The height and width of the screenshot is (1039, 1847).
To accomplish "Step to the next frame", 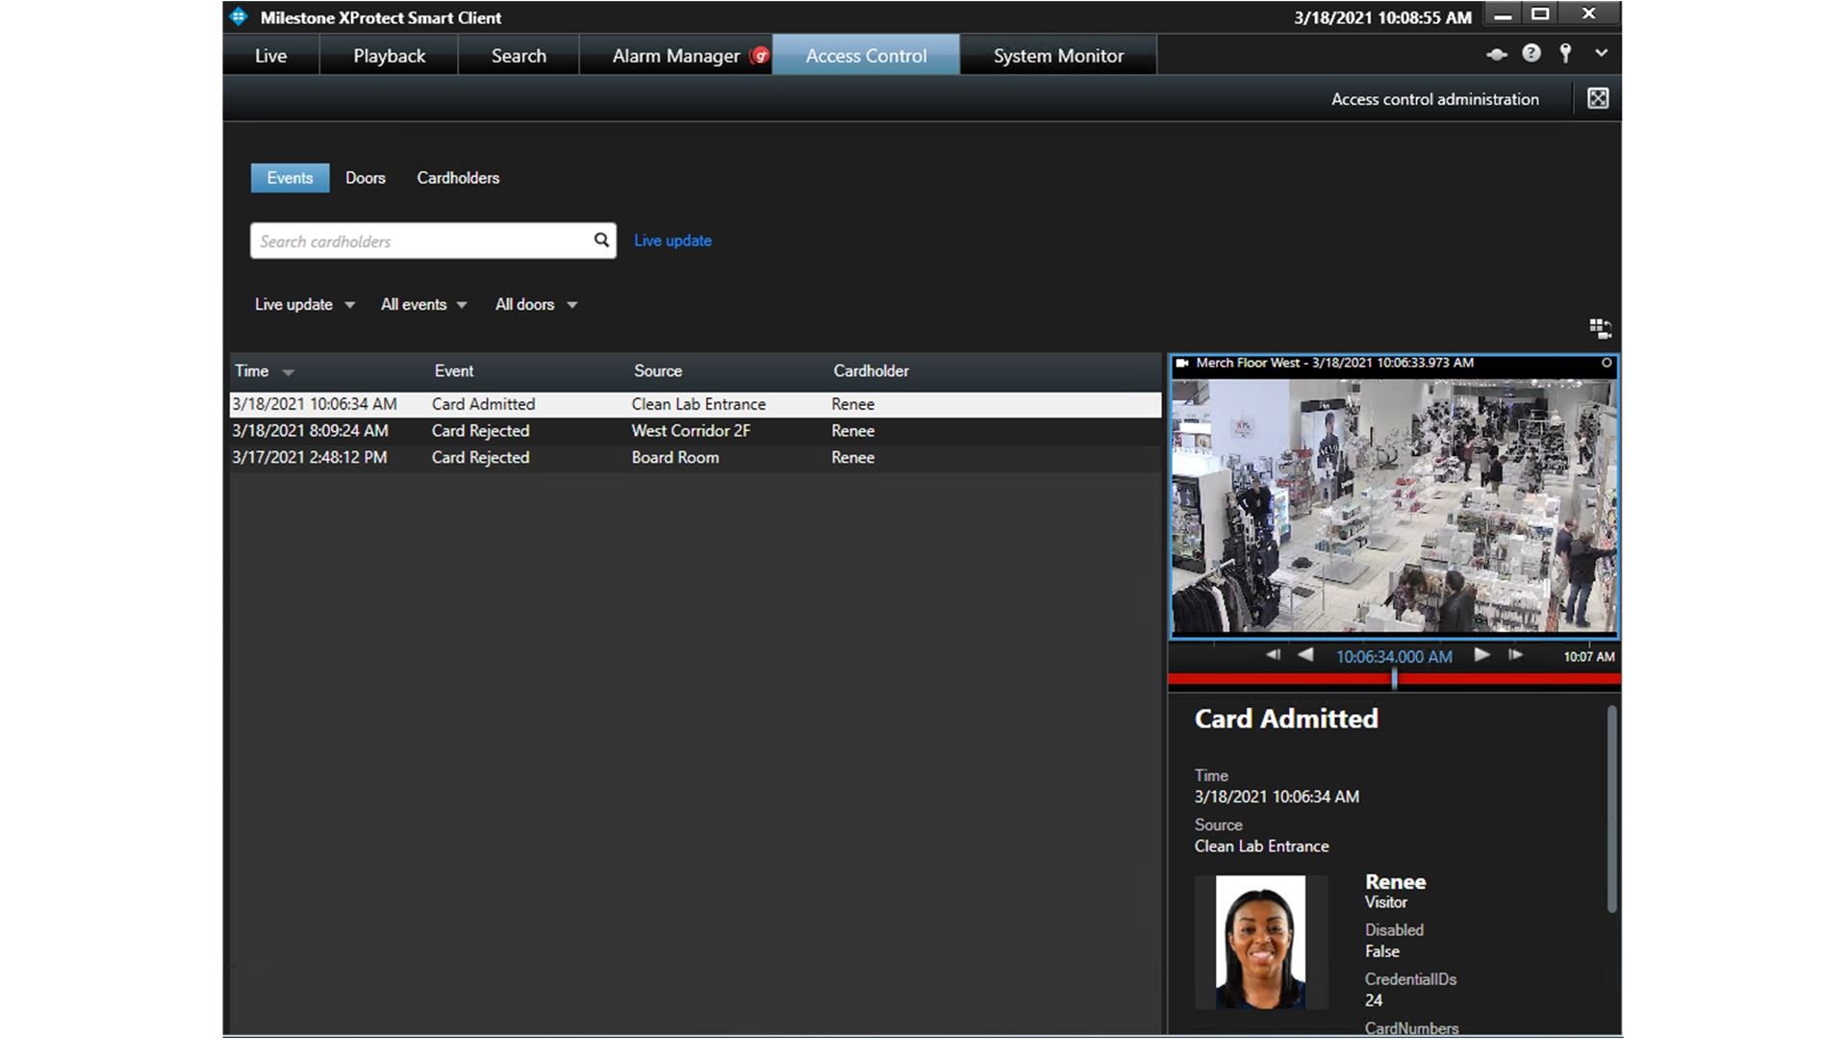I will point(1515,655).
